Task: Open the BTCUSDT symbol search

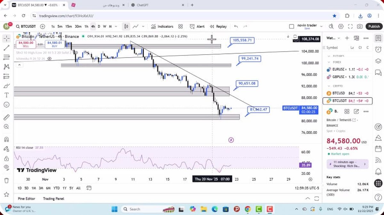Action: tap(26, 26)
